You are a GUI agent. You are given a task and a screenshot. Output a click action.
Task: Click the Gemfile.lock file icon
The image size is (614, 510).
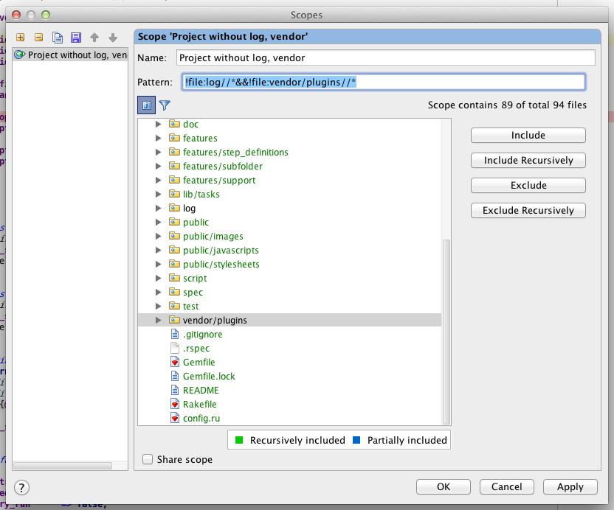[175, 377]
